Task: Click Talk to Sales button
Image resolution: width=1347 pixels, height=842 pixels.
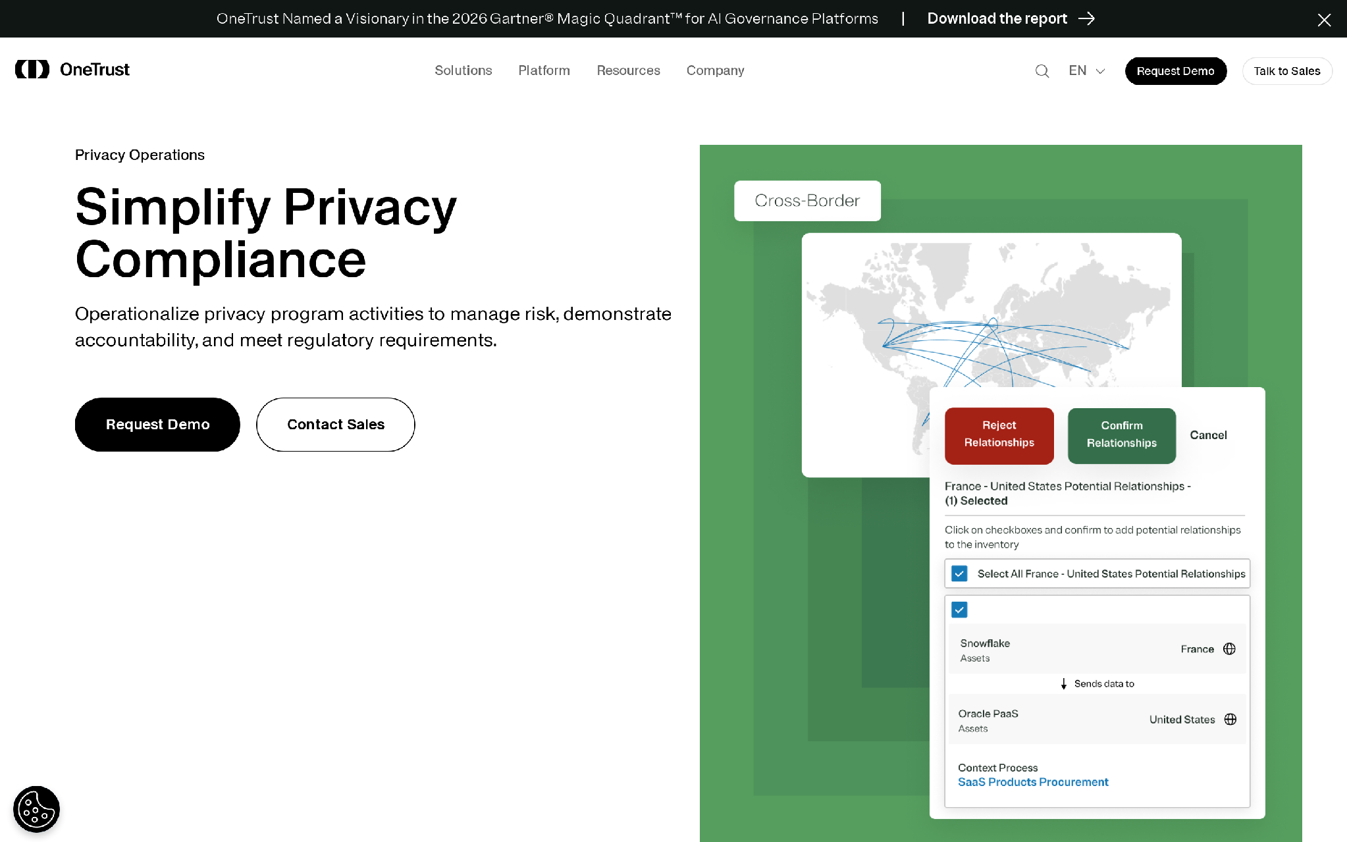Action: pyautogui.click(x=1286, y=71)
